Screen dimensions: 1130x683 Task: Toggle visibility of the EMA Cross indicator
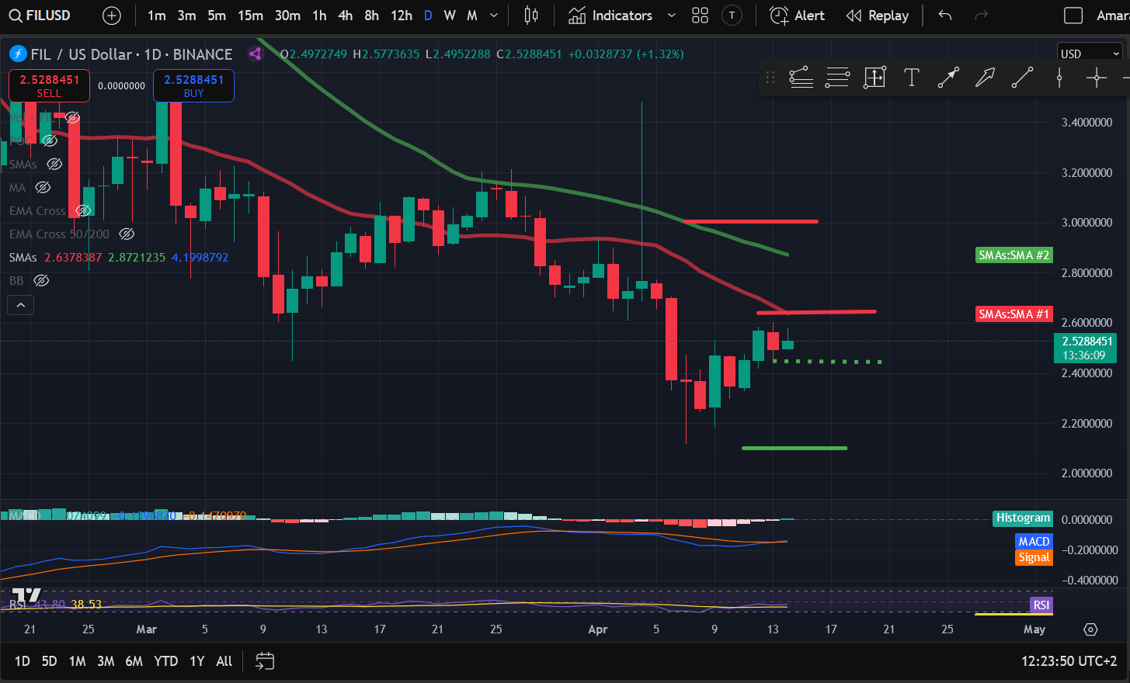coord(83,210)
